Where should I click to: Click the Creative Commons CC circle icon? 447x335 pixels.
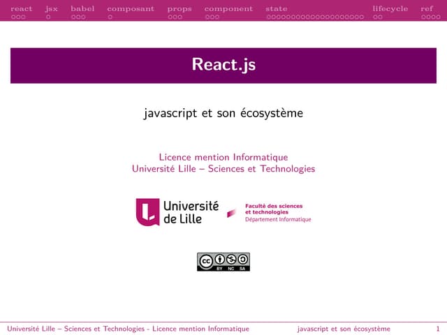click(205, 260)
